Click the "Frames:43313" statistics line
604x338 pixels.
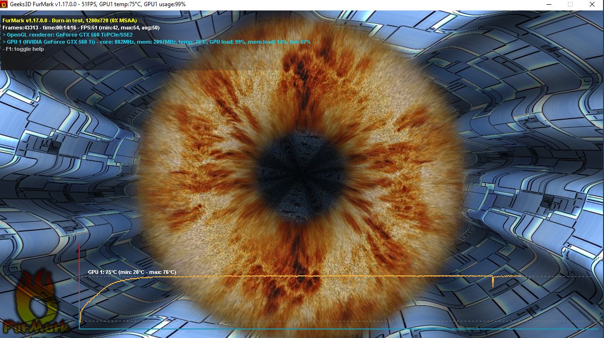coord(81,28)
